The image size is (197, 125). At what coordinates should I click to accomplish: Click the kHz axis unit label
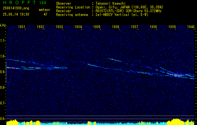pyautogui.click(x=3, y=25)
